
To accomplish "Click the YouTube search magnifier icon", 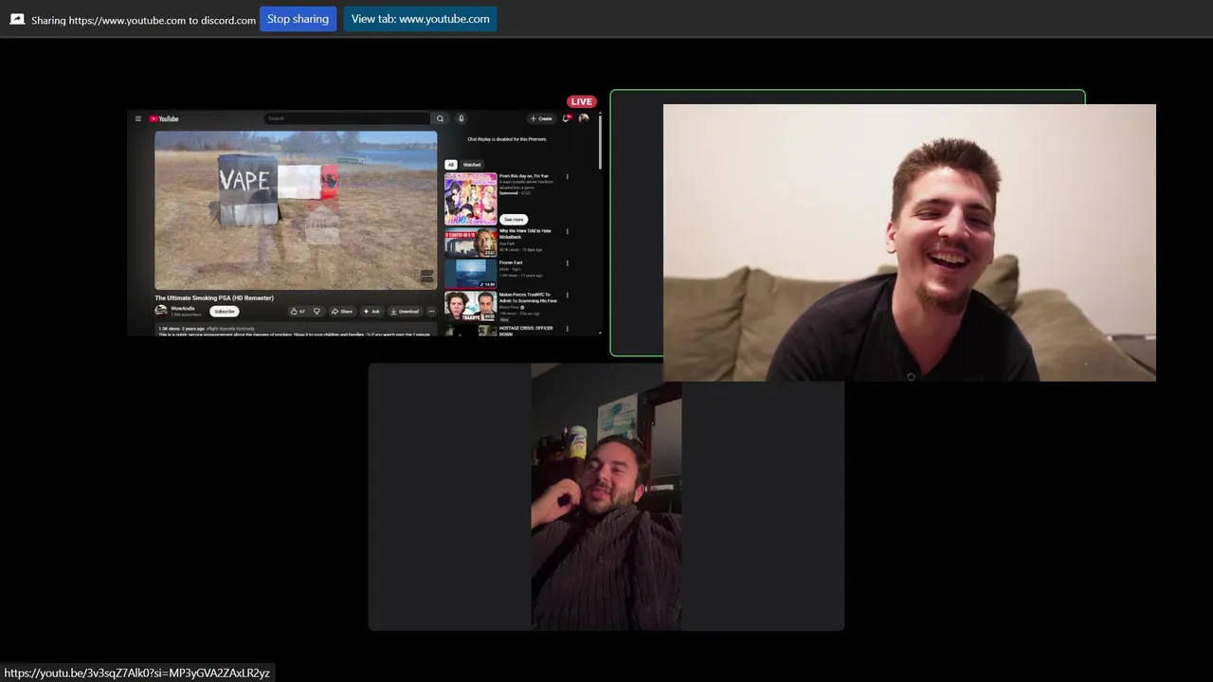I will tap(440, 118).
